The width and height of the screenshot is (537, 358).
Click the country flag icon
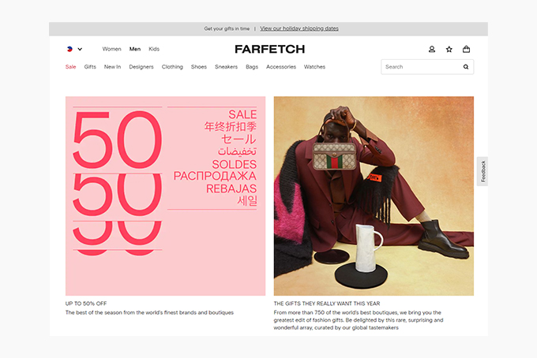pos(69,49)
